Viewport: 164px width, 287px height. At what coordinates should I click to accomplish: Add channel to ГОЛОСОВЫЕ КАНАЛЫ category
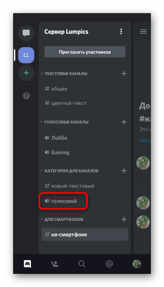(124, 122)
